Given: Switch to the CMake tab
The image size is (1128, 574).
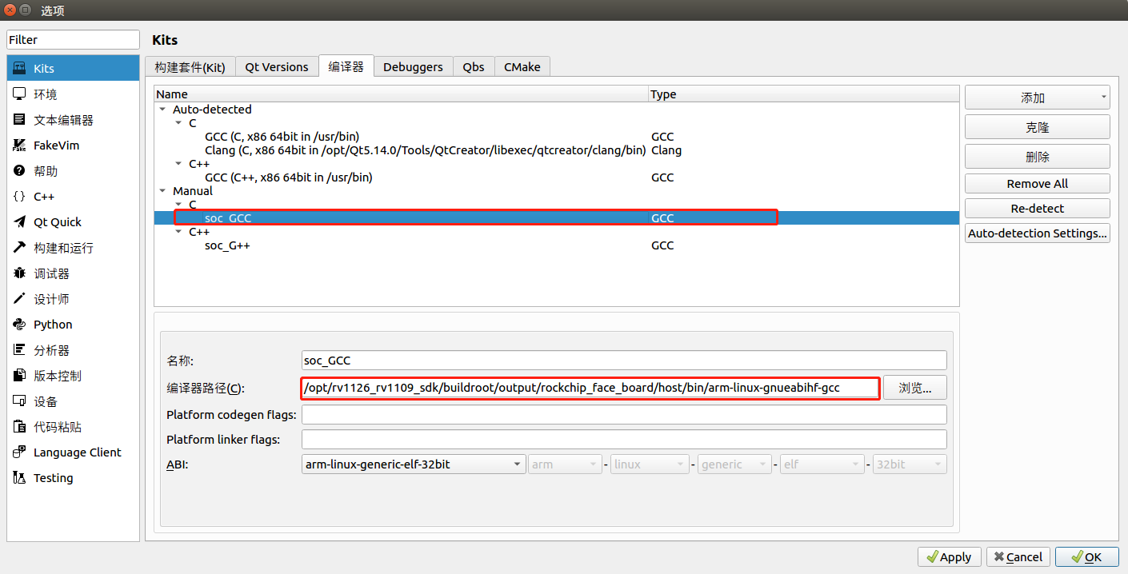Looking at the screenshot, I should [x=522, y=66].
